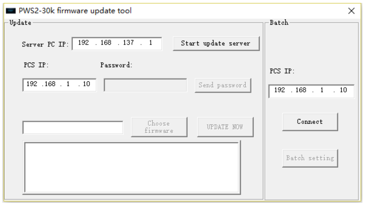Click the UPDATE NOW button
Viewport: 365px width, 205px height.
click(225, 127)
